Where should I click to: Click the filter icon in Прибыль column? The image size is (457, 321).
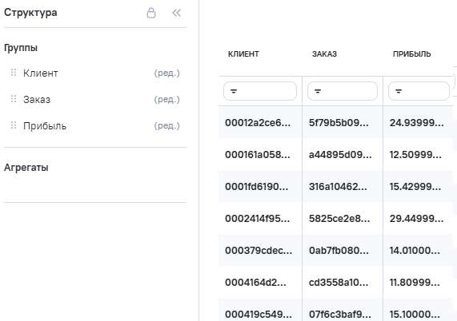pyautogui.click(x=399, y=91)
